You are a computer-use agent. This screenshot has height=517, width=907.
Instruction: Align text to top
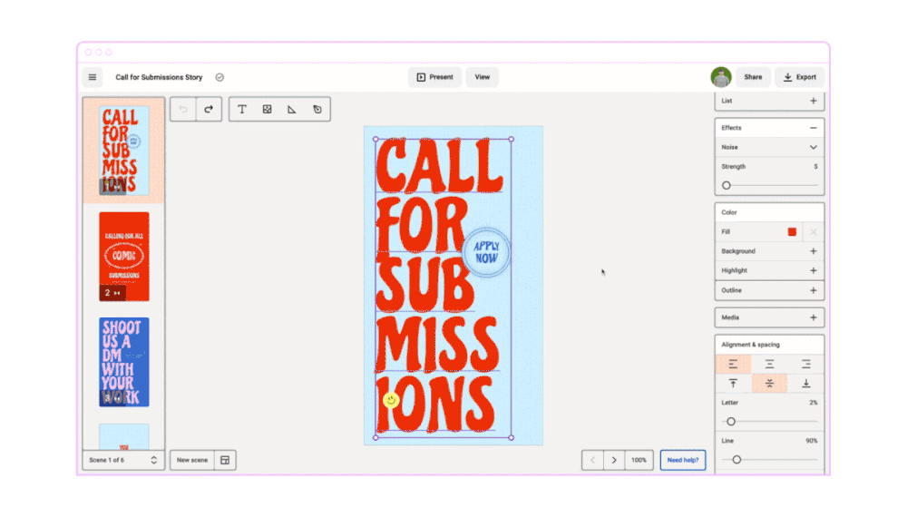click(x=733, y=384)
